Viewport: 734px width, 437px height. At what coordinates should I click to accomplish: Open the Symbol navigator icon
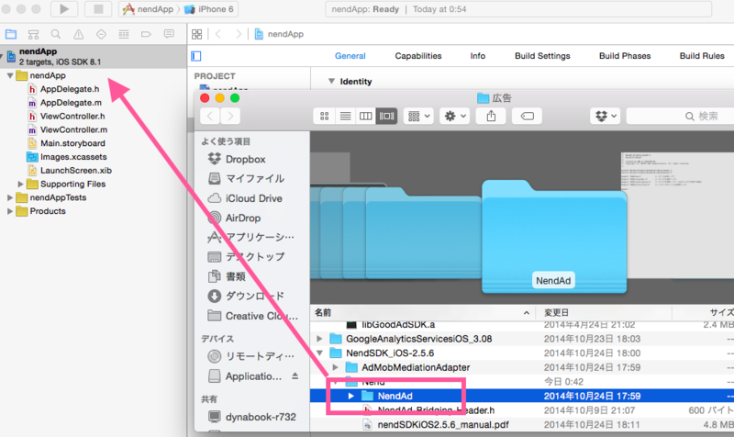33,34
